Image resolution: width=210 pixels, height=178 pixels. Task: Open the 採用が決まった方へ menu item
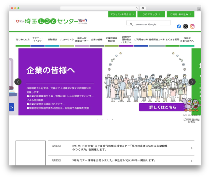(187, 40)
